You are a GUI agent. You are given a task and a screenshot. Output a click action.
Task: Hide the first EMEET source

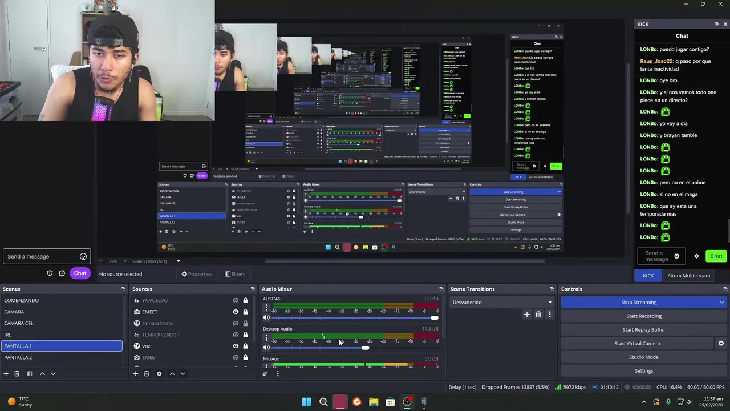coord(236,312)
